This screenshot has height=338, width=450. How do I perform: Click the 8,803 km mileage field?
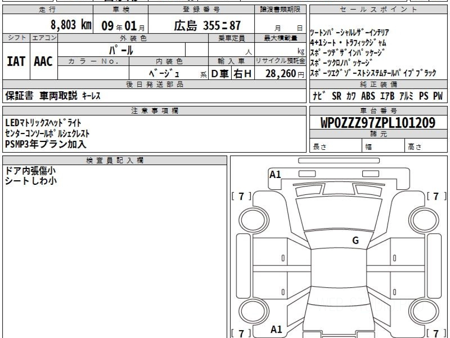point(71,25)
